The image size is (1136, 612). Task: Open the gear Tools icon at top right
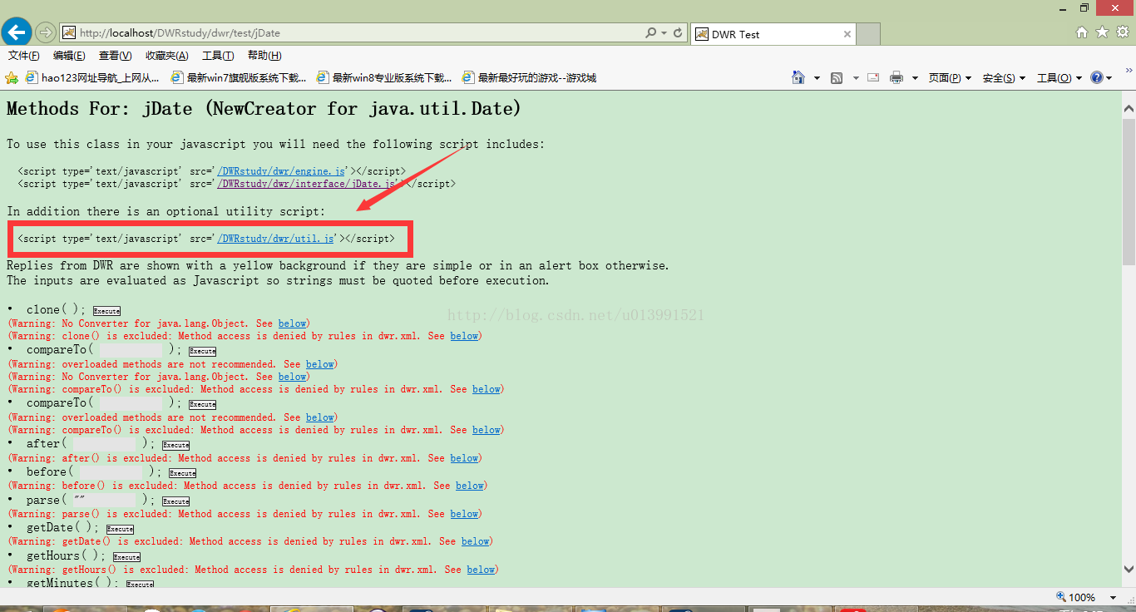1123,32
